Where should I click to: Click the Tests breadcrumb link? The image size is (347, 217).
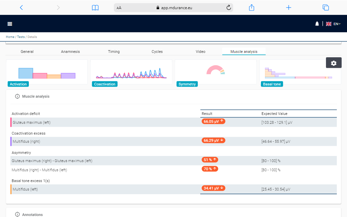pos(21,37)
